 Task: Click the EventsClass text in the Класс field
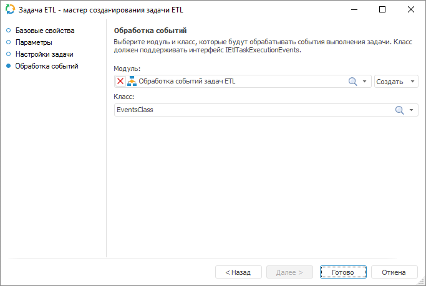pyautogui.click(x=135, y=110)
